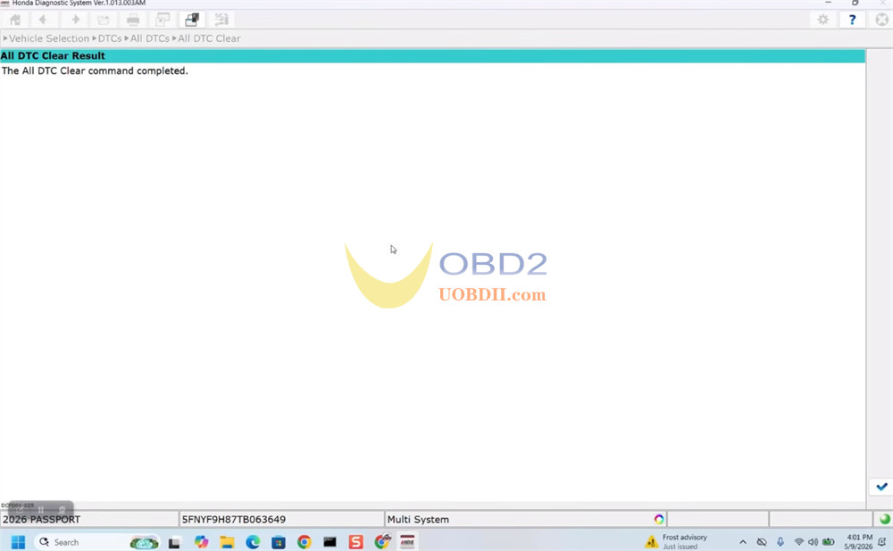Click the colorful ring status icon

point(659,519)
